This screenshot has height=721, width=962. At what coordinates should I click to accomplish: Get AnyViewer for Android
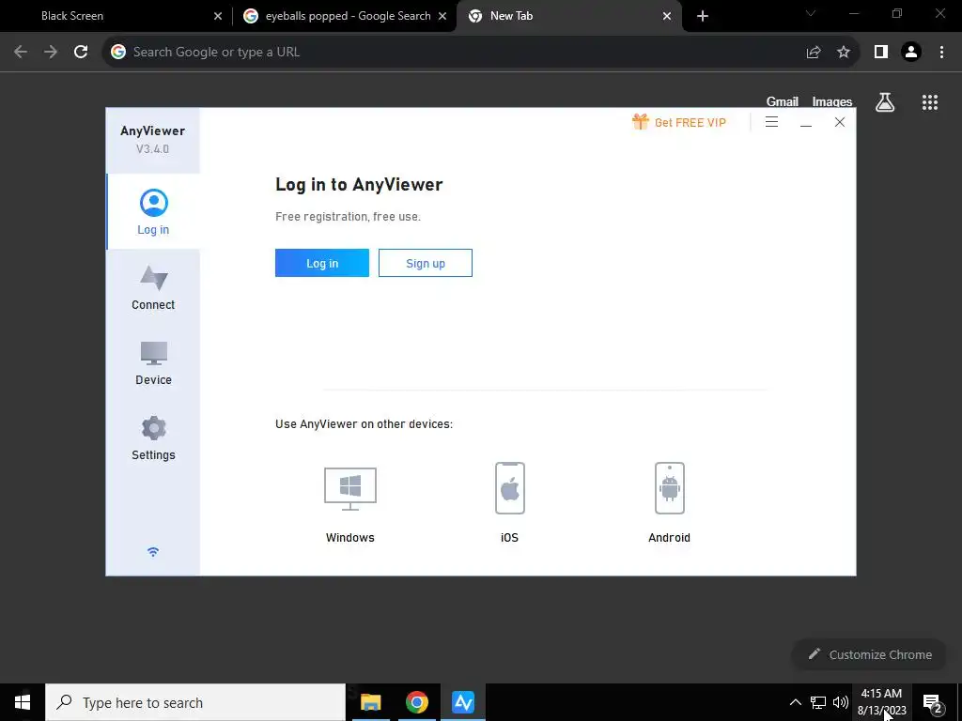(669, 503)
